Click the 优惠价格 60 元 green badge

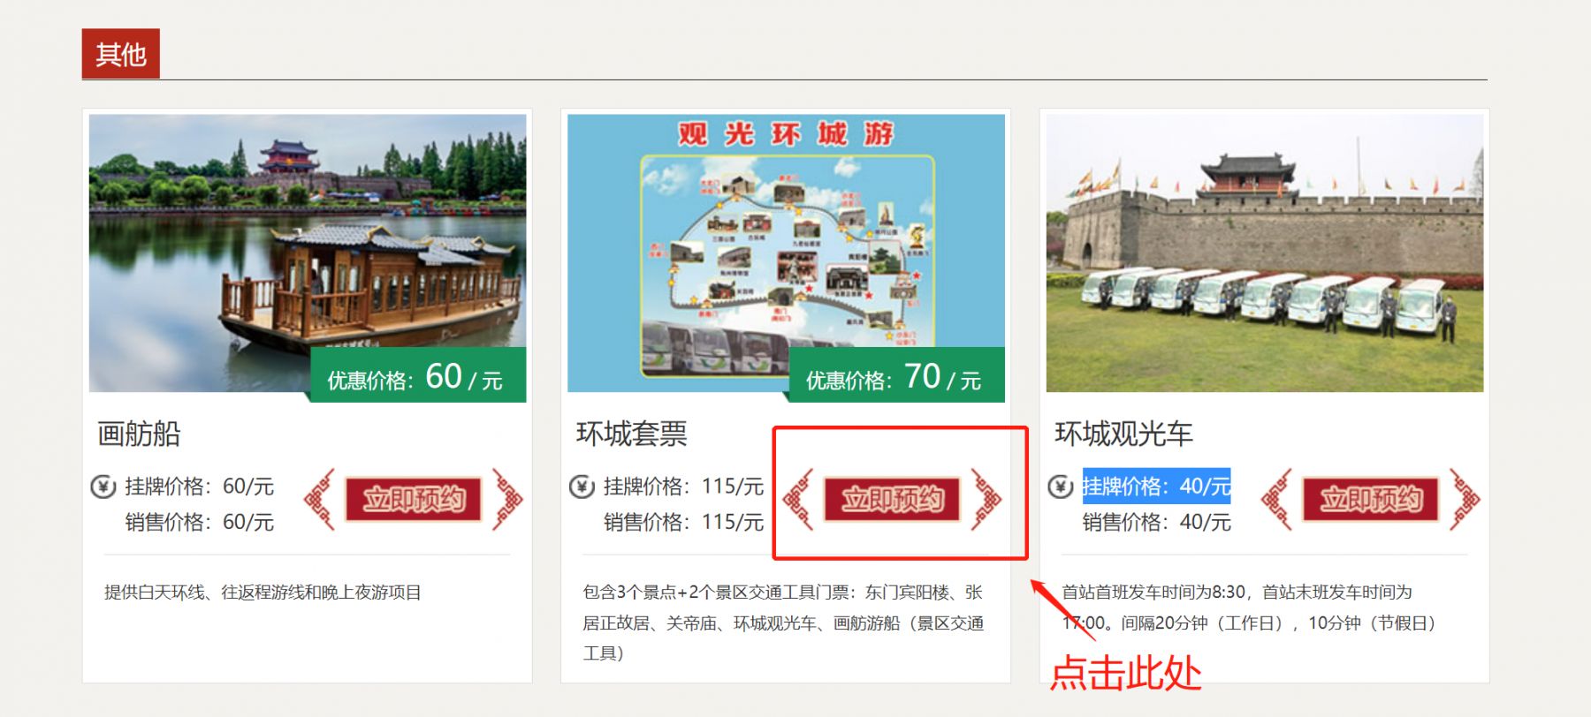pos(417,375)
